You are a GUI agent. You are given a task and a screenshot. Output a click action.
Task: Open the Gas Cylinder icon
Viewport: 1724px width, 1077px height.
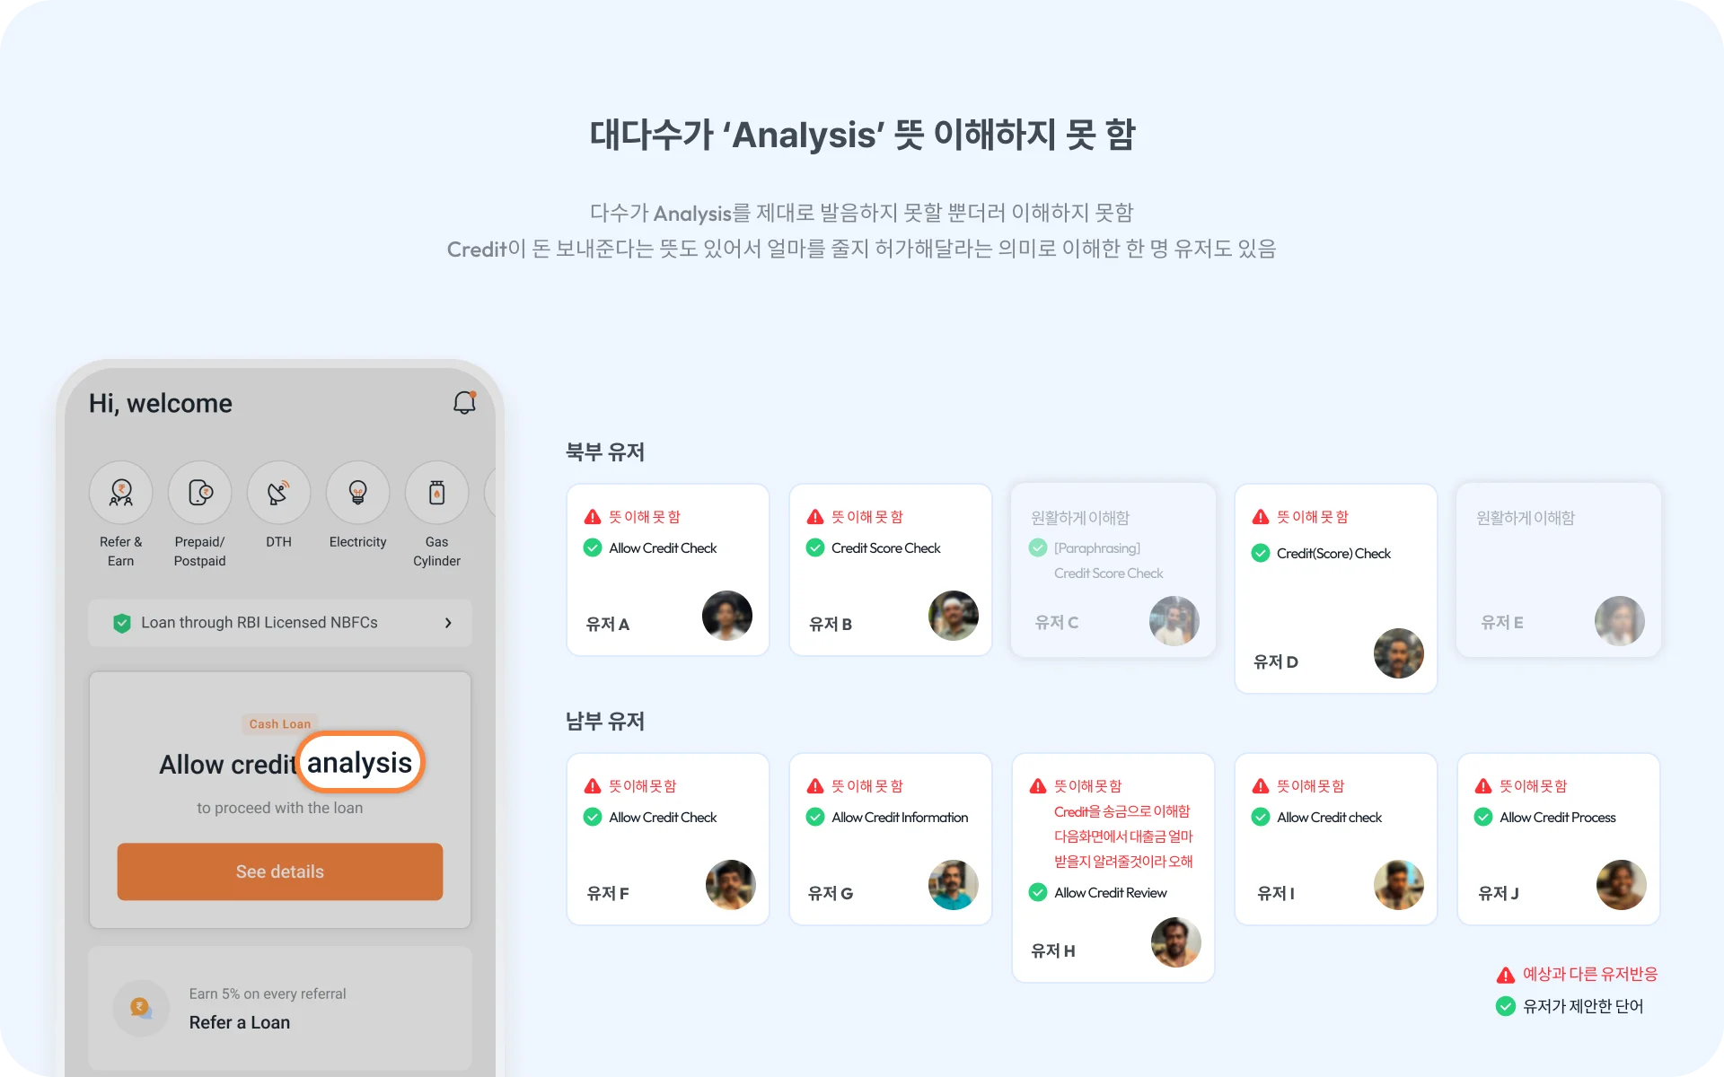tap(437, 493)
